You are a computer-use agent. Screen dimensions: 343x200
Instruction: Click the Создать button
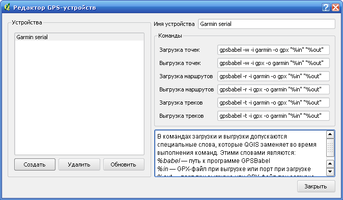click(x=35, y=164)
